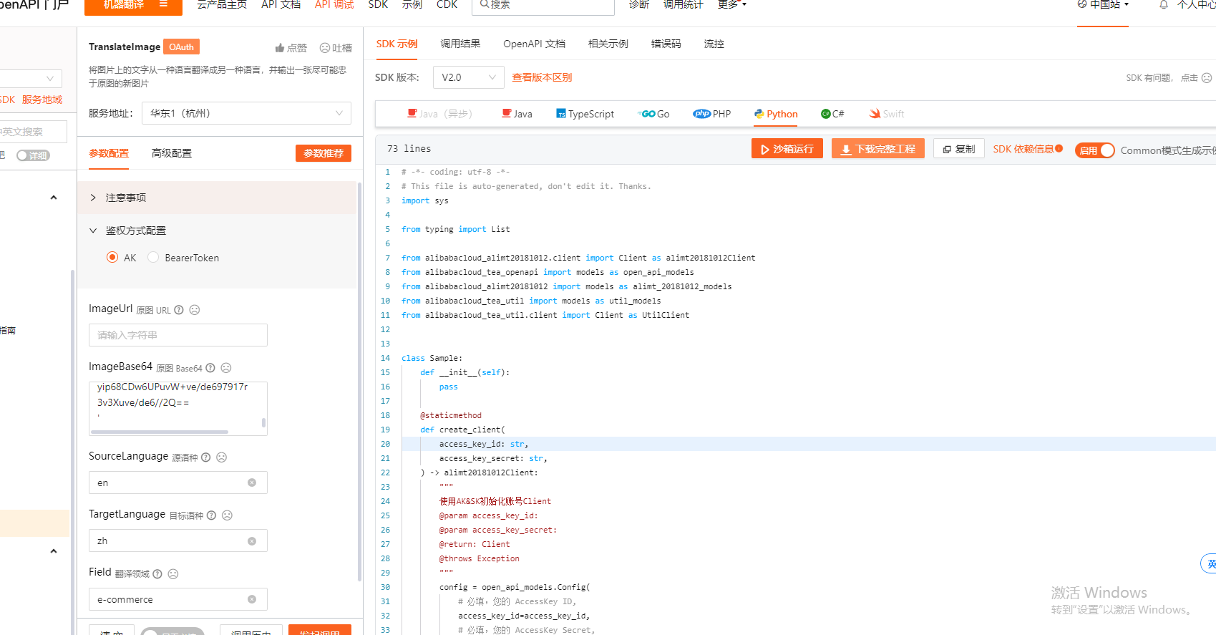The width and height of the screenshot is (1216, 635).
Task: Click the help icon next to ImageUrl
Action: pyautogui.click(x=179, y=310)
